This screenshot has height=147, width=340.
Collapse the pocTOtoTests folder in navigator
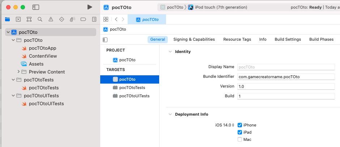coord(13,80)
